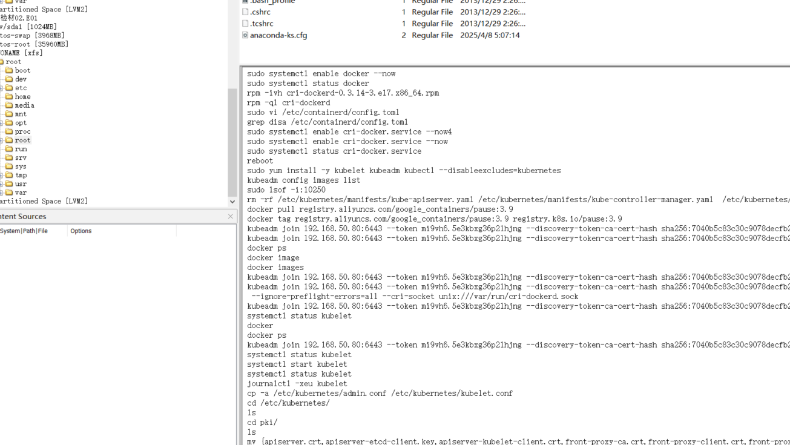The height and width of the screenshot is (445, 790).
Task: Click the Options column header
Action: 81,231
